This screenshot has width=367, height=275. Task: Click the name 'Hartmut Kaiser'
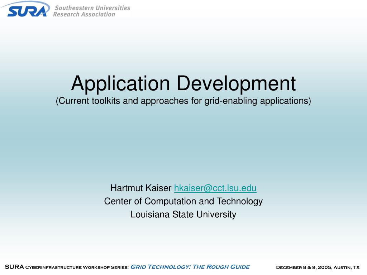click(141, 188)
